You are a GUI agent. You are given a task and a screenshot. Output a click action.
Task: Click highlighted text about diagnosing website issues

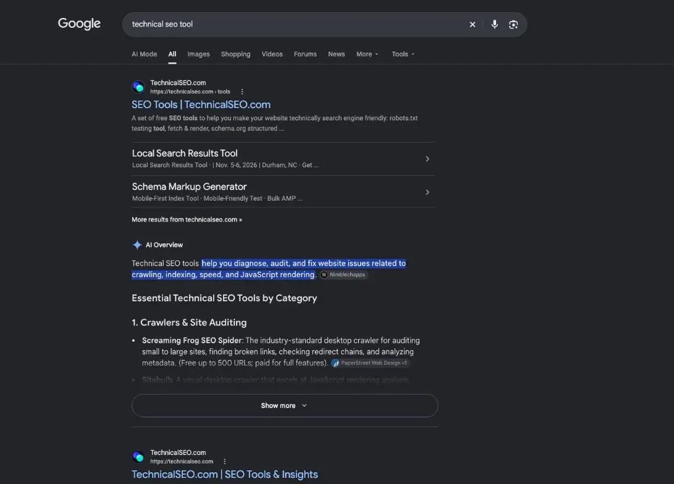pos(269,269)
